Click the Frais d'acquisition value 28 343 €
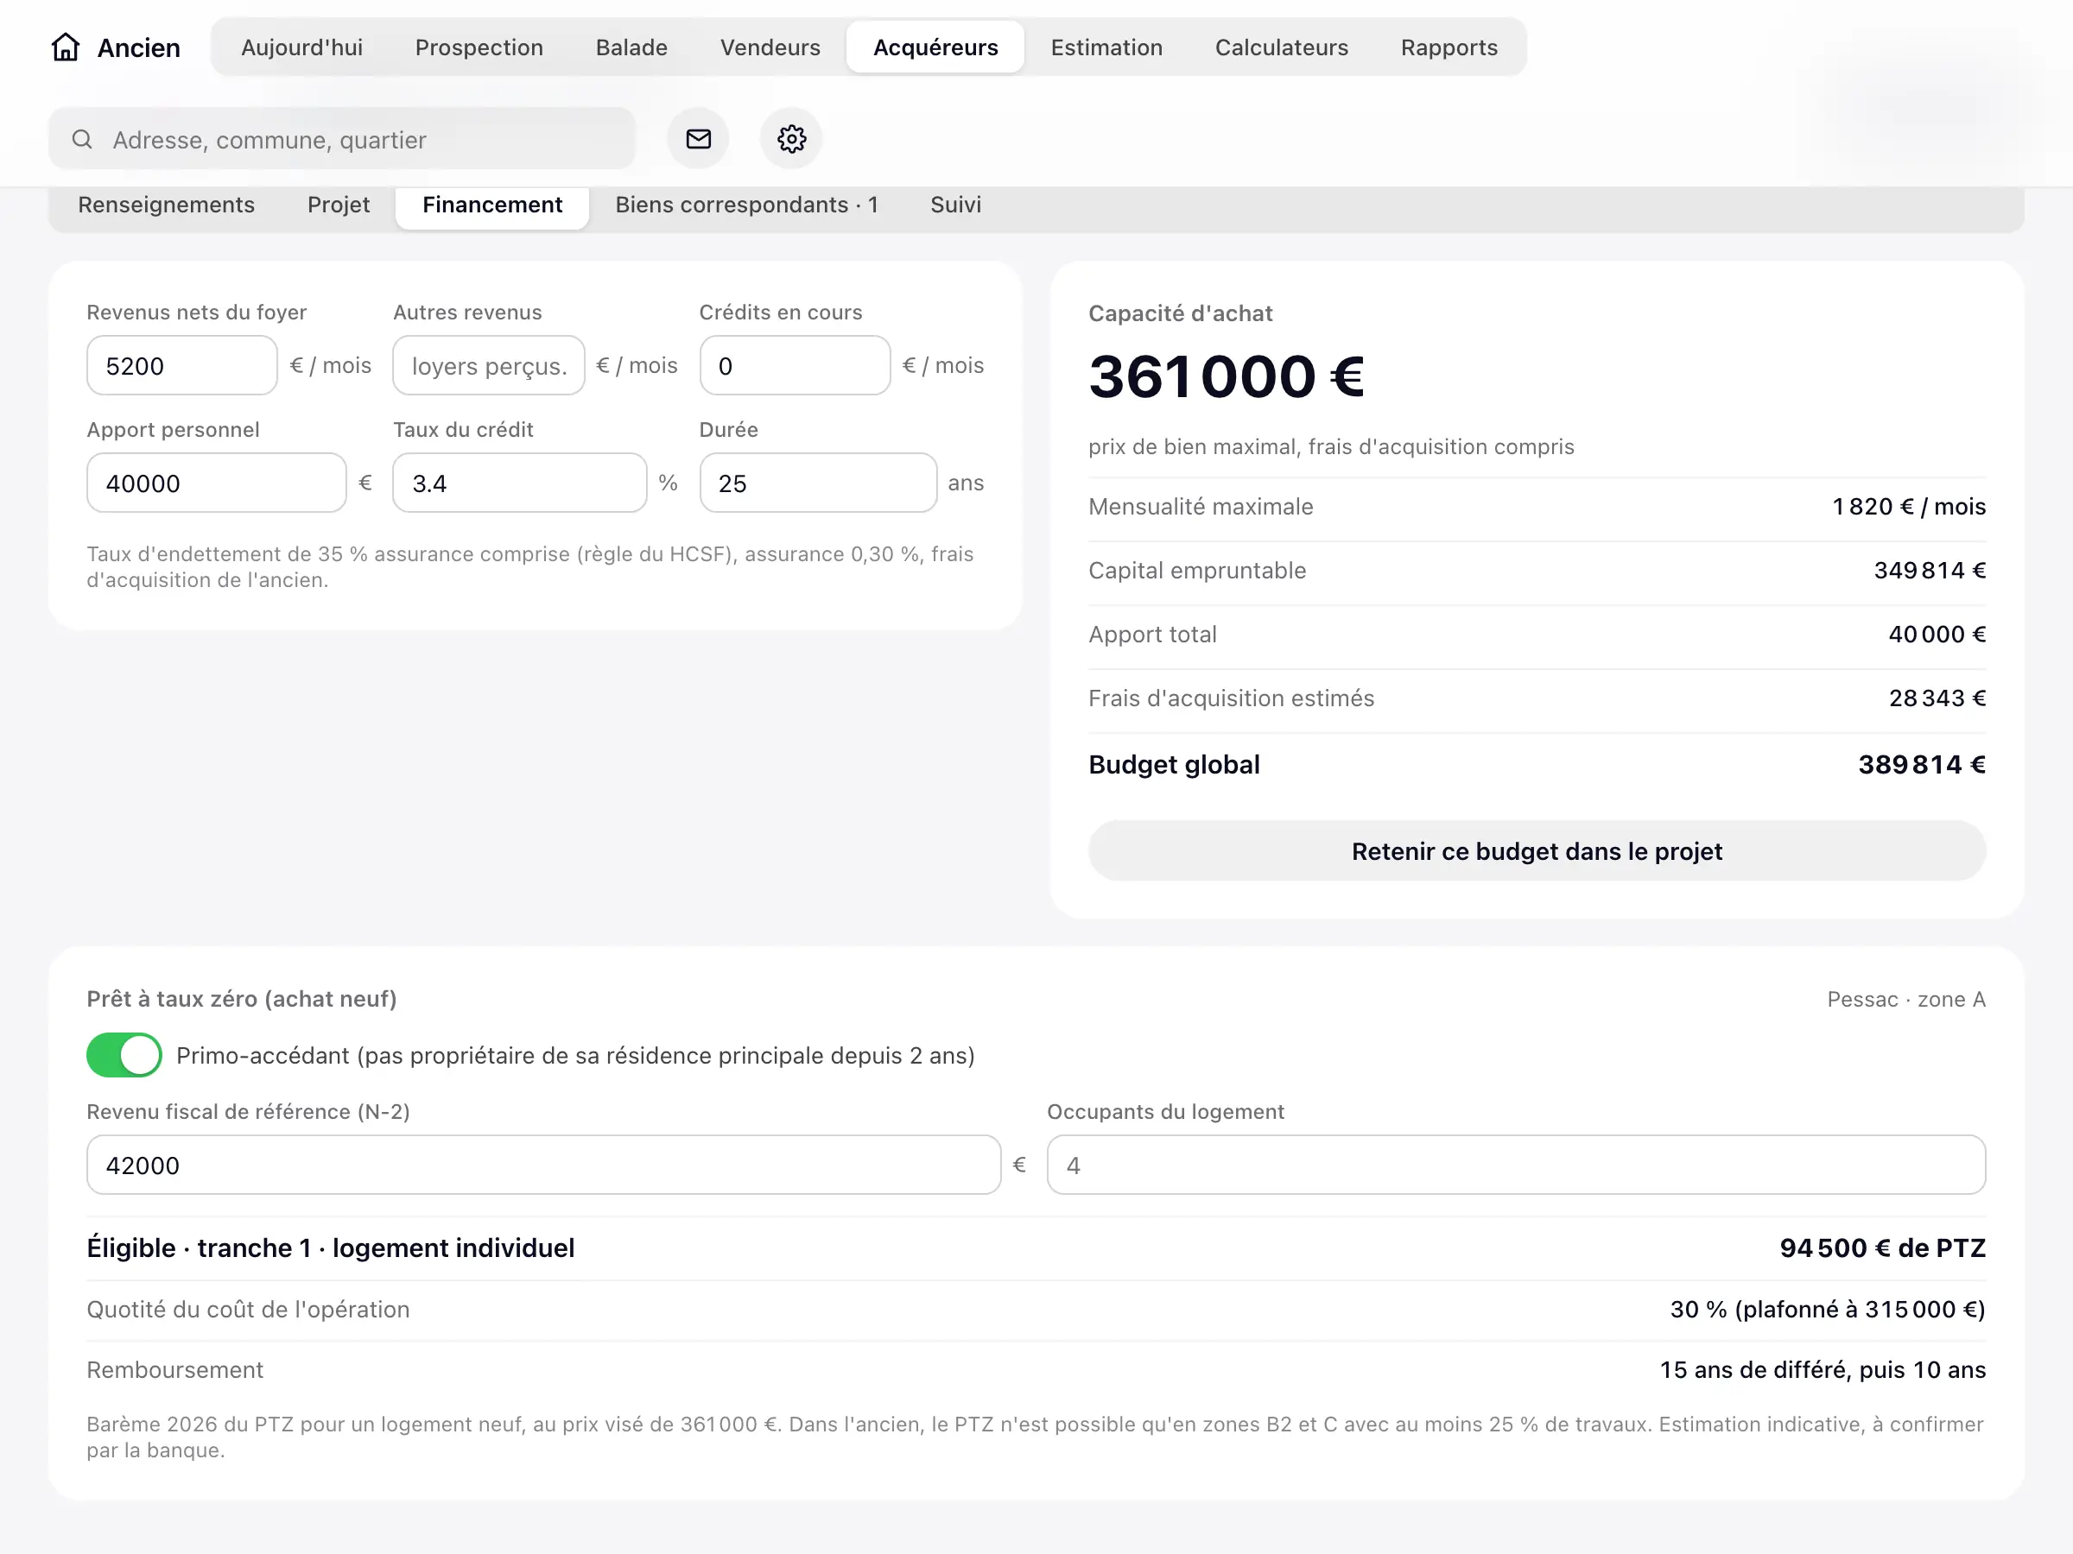The image size is (2073, 1554). click(1937, 698)
